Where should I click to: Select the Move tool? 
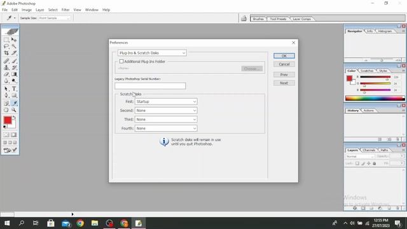[x=14, y=39]
